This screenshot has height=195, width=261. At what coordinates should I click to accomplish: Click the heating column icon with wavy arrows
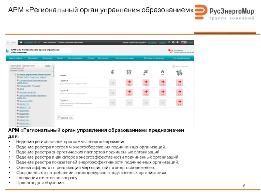coord(129,72)
